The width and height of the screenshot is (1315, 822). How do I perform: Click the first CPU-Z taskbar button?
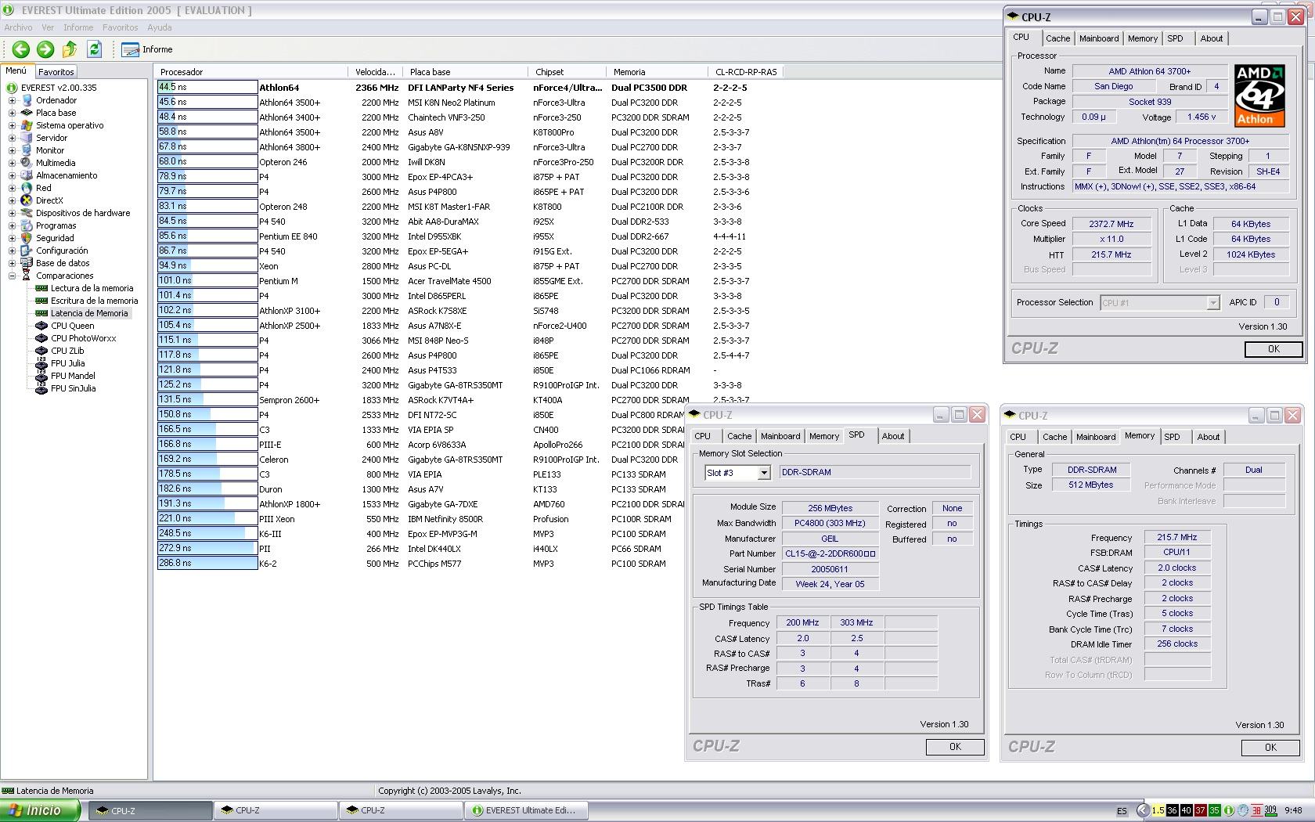pos(150,811)
